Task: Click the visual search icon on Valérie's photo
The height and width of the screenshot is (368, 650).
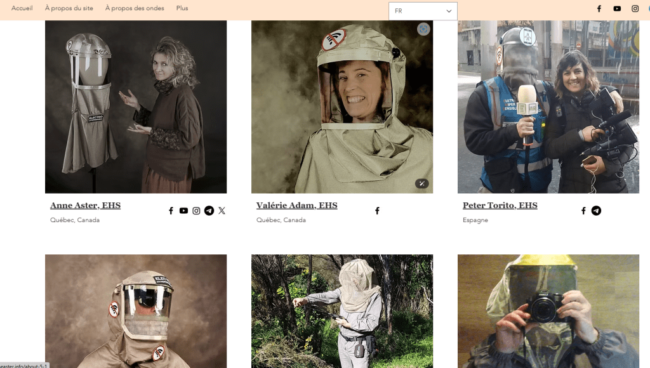Action: 423,29
